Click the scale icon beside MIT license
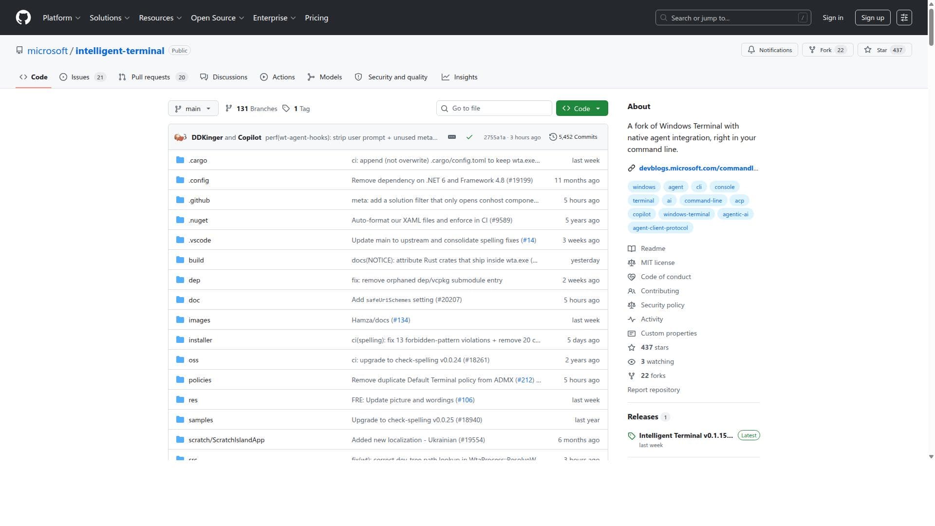The width and height of the screenshot is (935, 526). (632, 263)
